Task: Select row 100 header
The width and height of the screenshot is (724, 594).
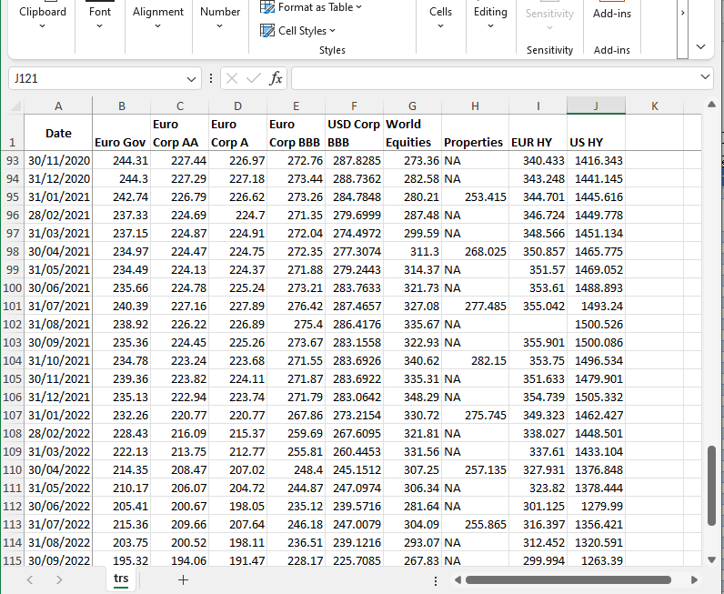Action: [12, 287]
